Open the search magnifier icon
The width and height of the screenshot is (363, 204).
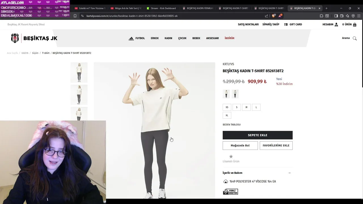[x=354, y=38]
